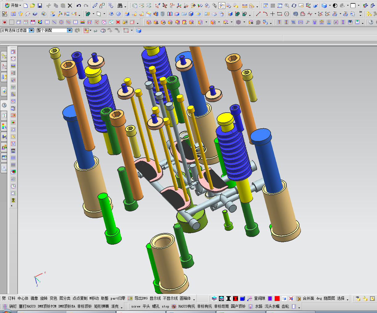
Task: Select the red color swatch in bottom toolbar
Action: coord(277,298)
